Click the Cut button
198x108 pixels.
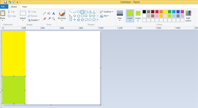11,12
